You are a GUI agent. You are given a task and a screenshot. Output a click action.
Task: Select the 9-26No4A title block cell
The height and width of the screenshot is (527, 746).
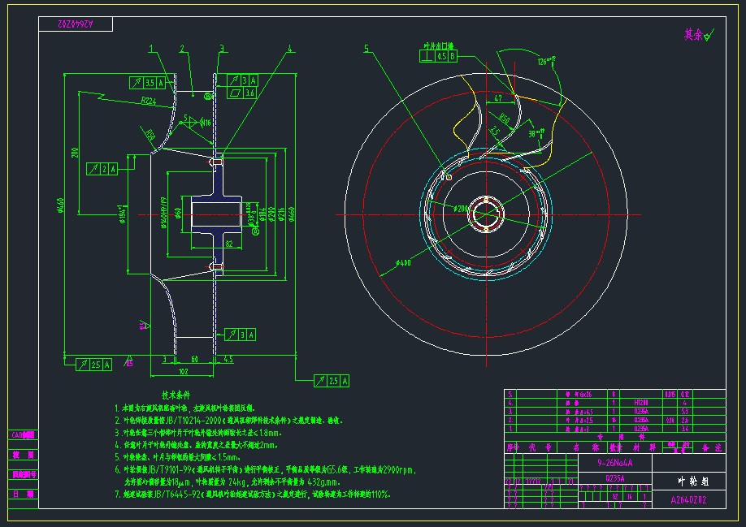click(615, 463)
